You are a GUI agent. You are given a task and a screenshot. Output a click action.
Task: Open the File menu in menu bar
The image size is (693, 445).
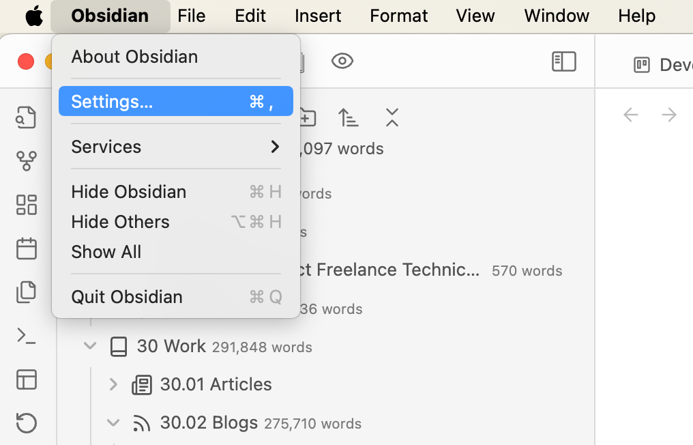(191, 16)
